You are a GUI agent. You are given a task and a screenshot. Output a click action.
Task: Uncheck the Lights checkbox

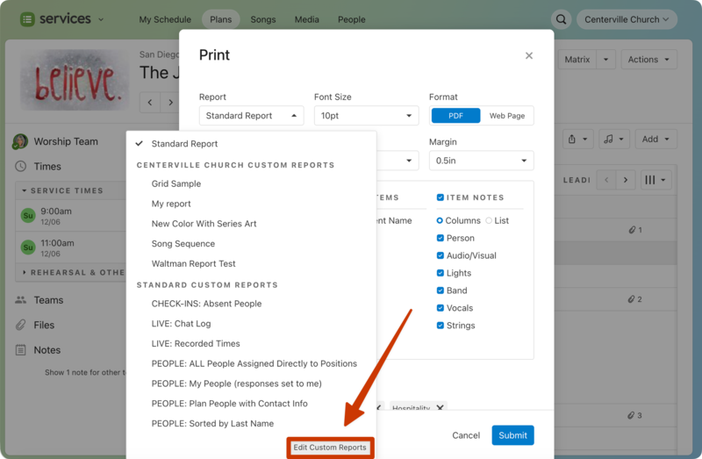441,273
